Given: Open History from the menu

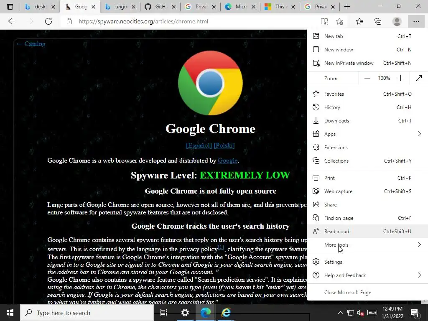Looking at the screenshot, I should click(x=367, y=107).
